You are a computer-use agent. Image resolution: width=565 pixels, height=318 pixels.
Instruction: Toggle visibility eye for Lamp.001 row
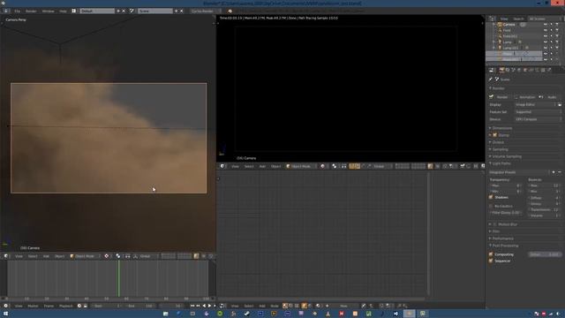[x=546, y=48]
